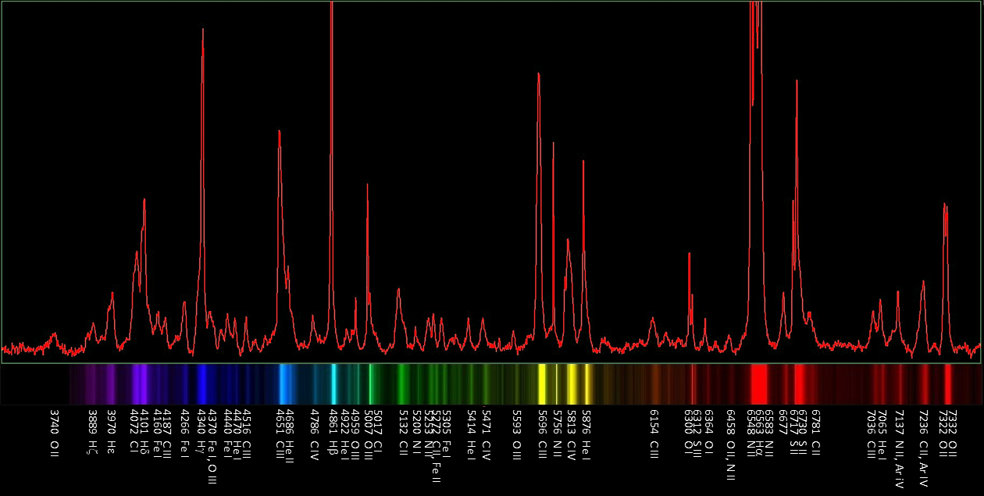This screenshot has height=496, width=984.
Task: Select the 5132 C II wavelength label
Action: point(403,433)
